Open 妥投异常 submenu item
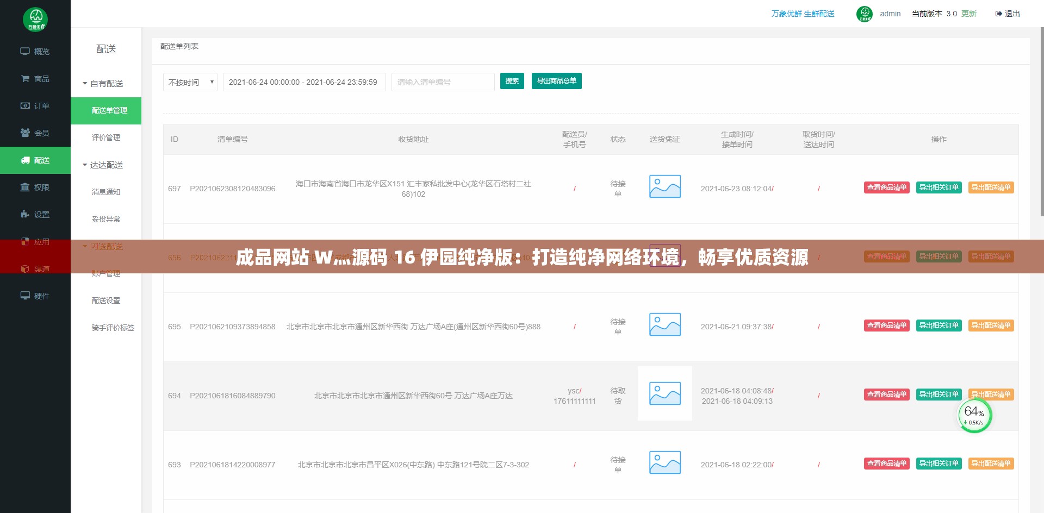The image size is (1044, 513). [106, 220]
